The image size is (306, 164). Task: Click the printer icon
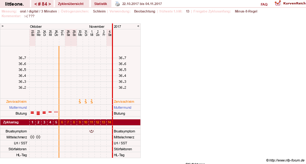click(x=118, y=4)
